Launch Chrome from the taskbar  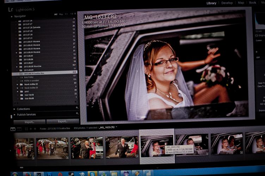pyautogui.click(x=27, y=174)
